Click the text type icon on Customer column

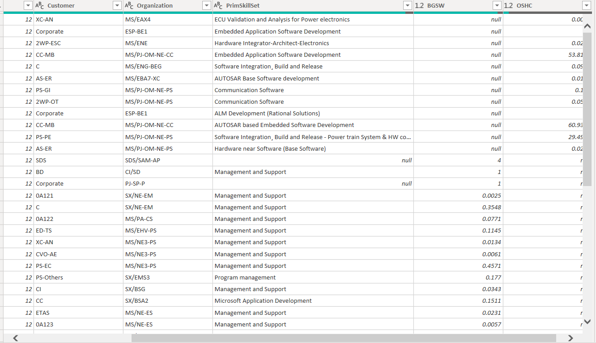coord(39,5)
